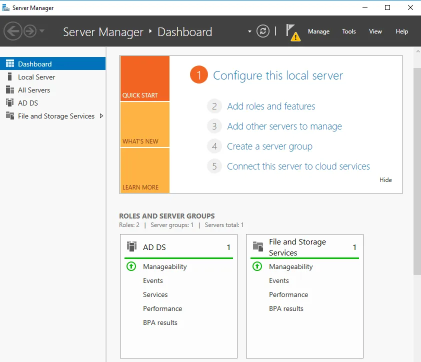Open Events in the AD DS tile
The height and width of the screenshot is (362, 421).
pos(153,280)
